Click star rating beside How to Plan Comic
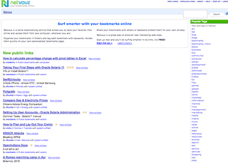Viewport: 228px width, 163px height. tap(56, 124)
